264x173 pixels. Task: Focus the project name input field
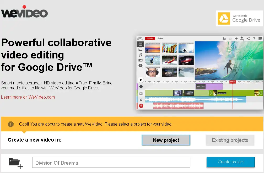[x=111, y=163]
